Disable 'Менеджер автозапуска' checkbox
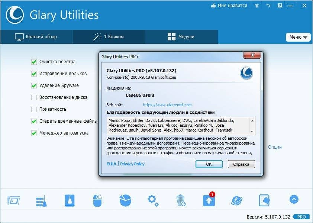This screenshot has height=223, width=313. 34,133
